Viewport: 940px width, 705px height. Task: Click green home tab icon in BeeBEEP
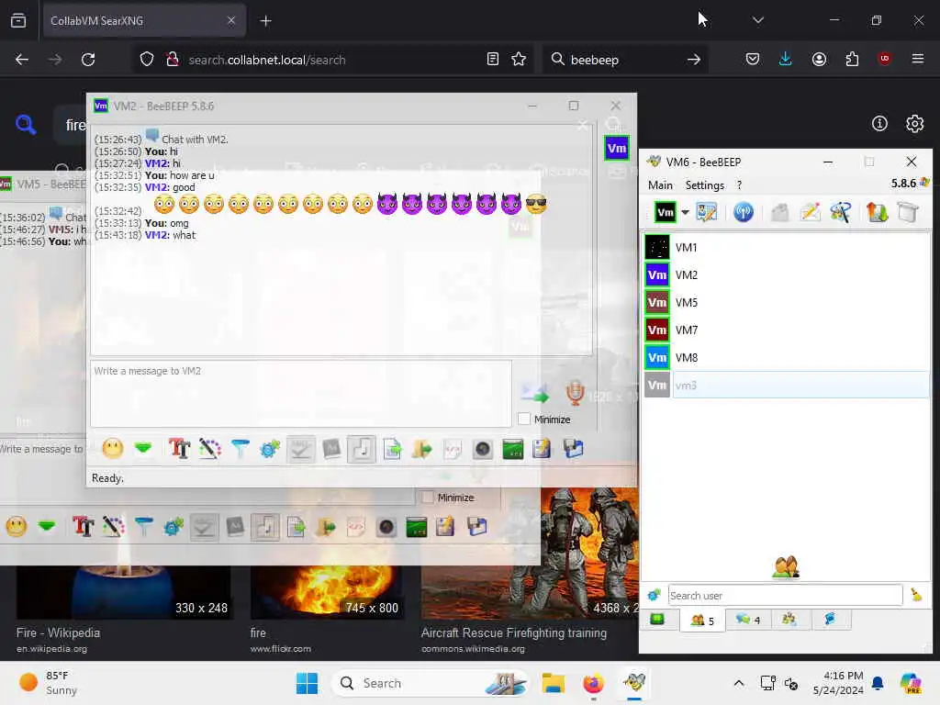[657, 620]
